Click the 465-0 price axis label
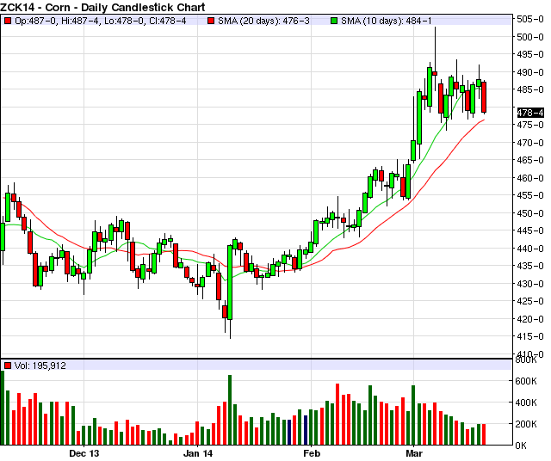 530,161
